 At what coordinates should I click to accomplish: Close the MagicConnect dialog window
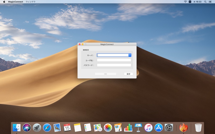(80, 44)
